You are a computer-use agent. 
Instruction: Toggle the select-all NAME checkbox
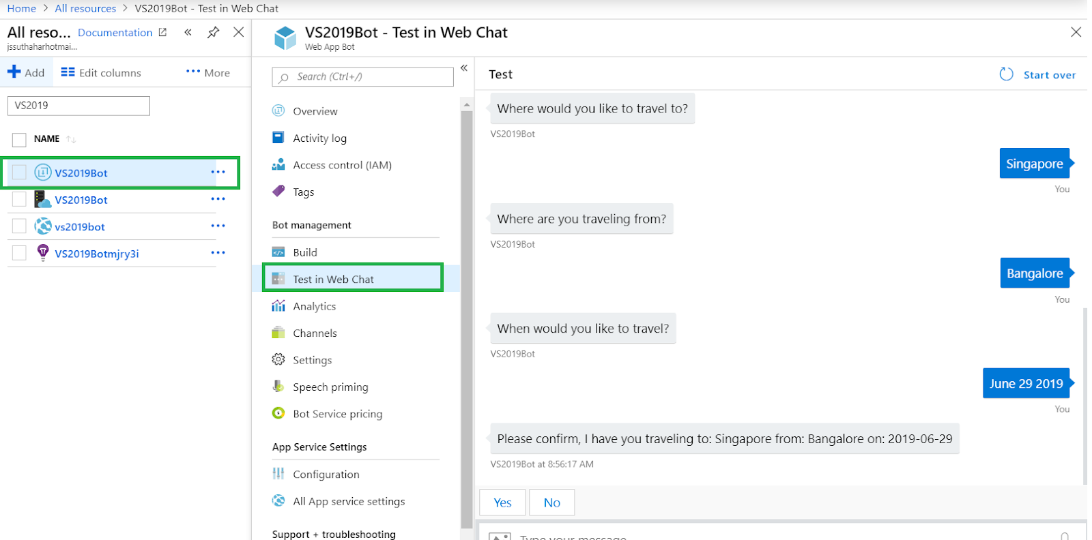coord(19,140)
